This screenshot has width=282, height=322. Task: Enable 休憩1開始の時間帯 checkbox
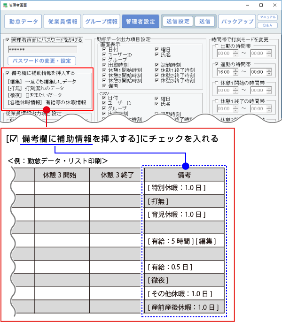click(216, 83)
